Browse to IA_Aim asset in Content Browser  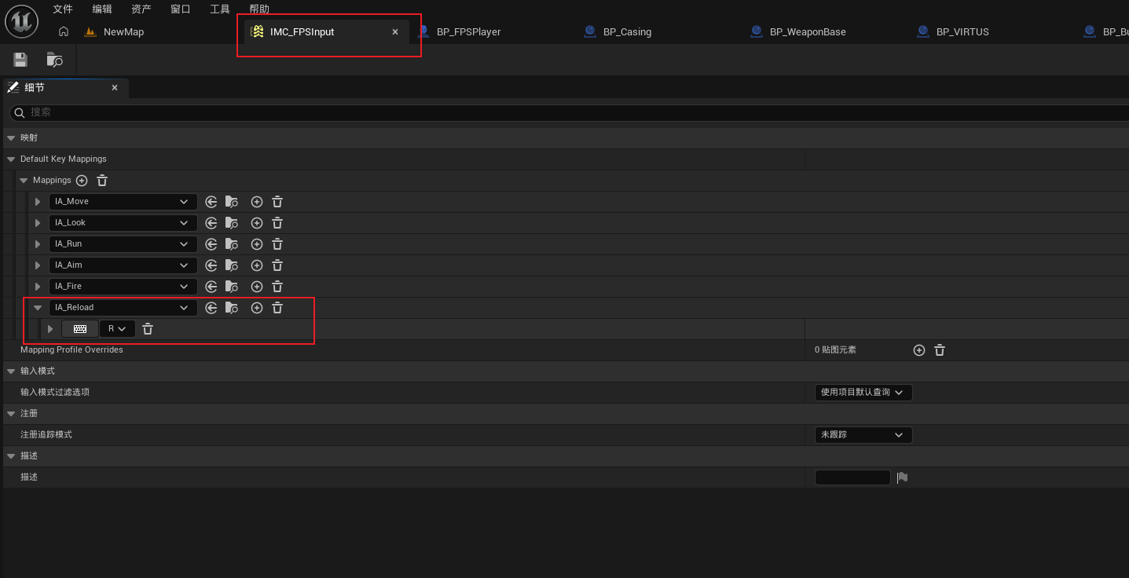point(232,265)
